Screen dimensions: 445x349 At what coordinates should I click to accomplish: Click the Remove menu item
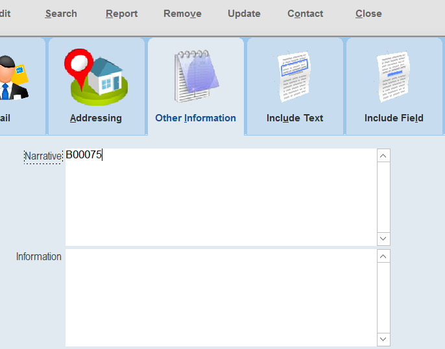pos(182,14)
